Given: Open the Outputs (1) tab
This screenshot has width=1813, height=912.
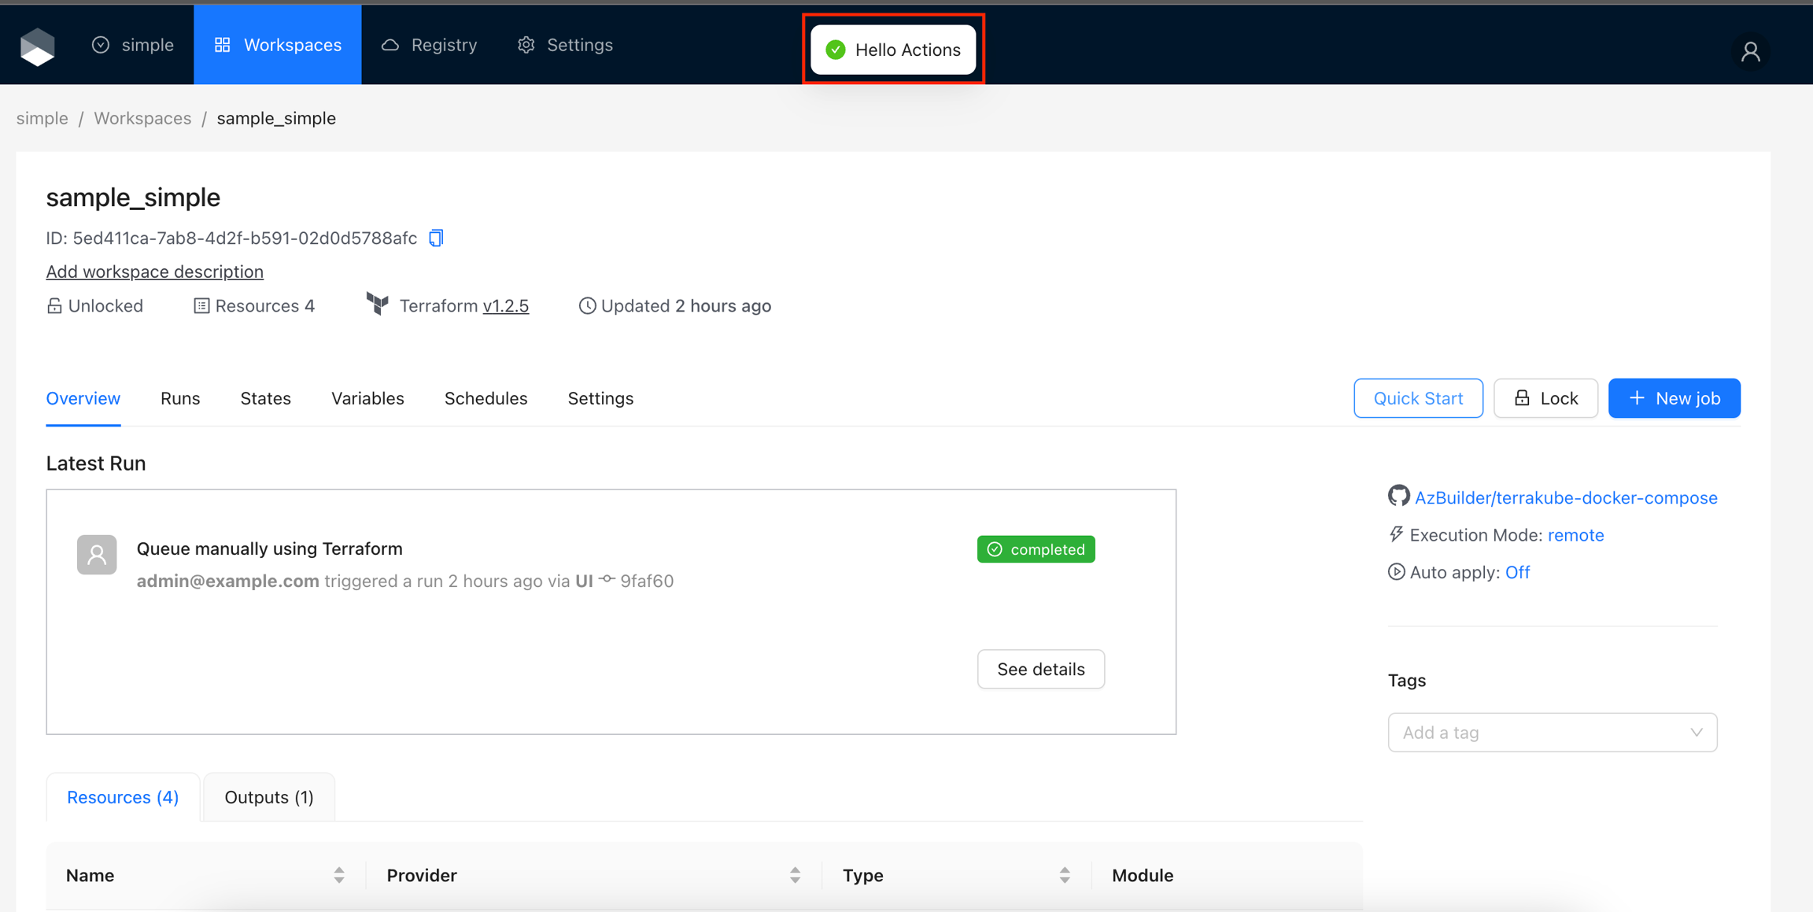Looking at the screenshot, I should point(269,797).
